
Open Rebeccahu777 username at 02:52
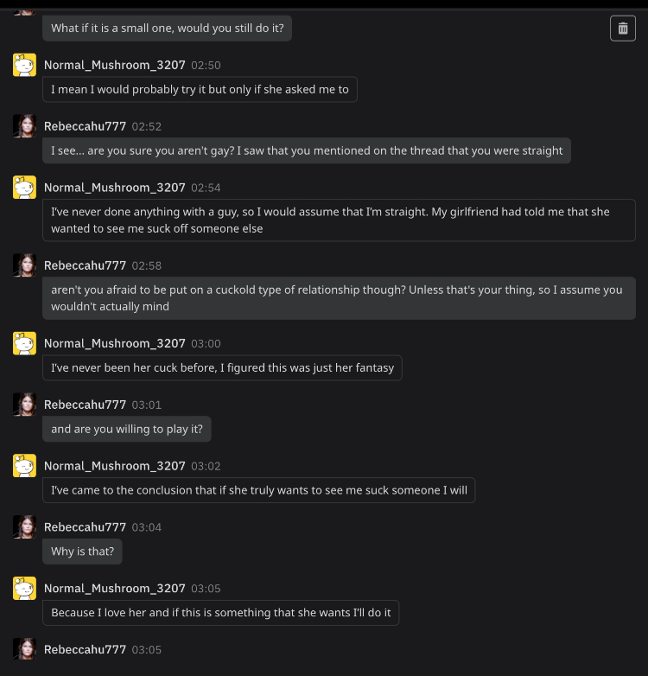[85, 126]
